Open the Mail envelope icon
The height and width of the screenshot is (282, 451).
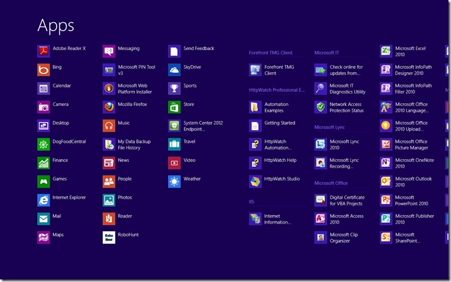[44, 219]
